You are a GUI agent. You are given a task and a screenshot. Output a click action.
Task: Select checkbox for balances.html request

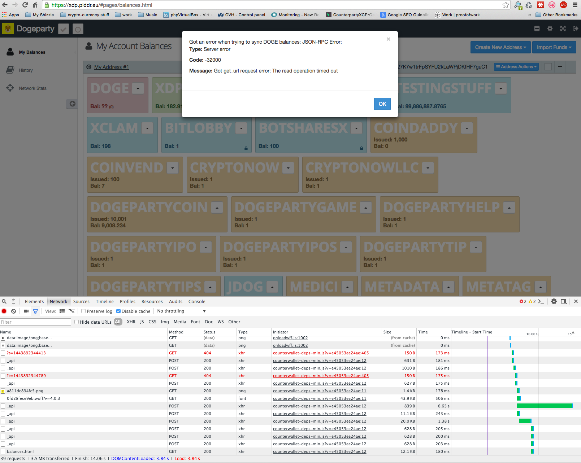[3, 451]
